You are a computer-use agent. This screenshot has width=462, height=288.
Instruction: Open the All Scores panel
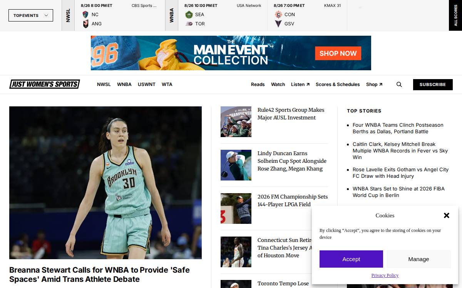(455, 15)
